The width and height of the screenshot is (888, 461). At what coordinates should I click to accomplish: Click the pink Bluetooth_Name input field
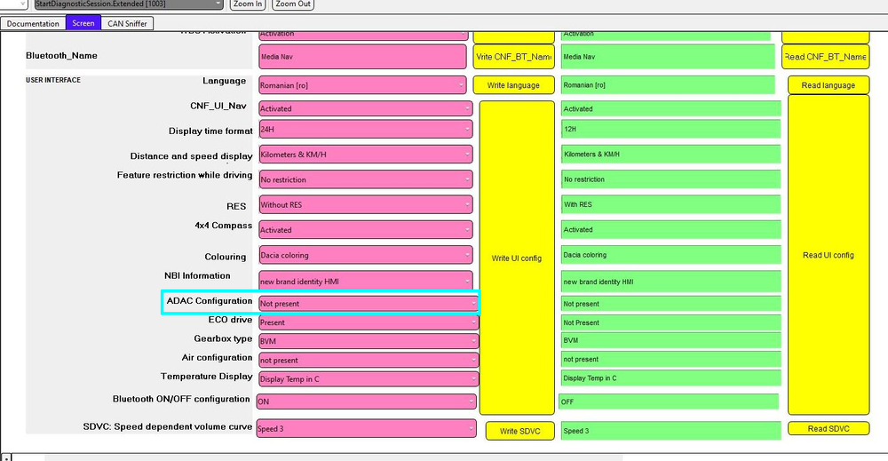coord(362,57)
